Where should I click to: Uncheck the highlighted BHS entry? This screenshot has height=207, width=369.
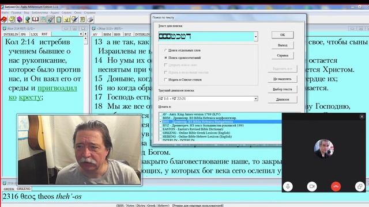(x=161, y=121)
